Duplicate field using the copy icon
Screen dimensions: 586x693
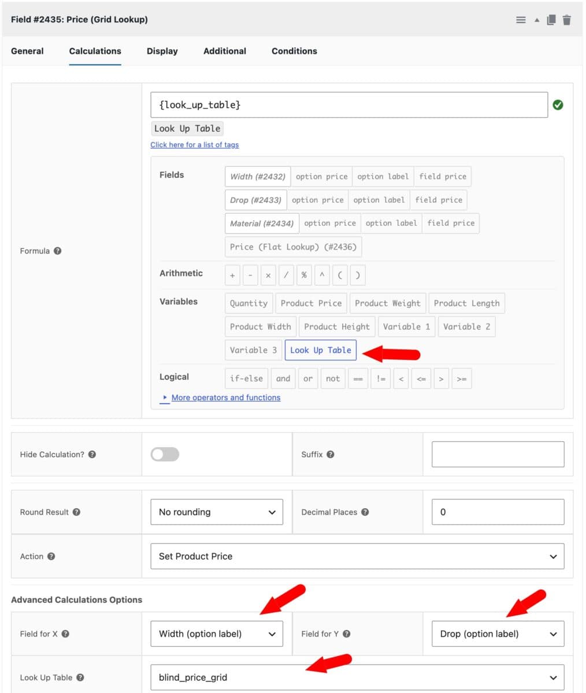(551, 20)
